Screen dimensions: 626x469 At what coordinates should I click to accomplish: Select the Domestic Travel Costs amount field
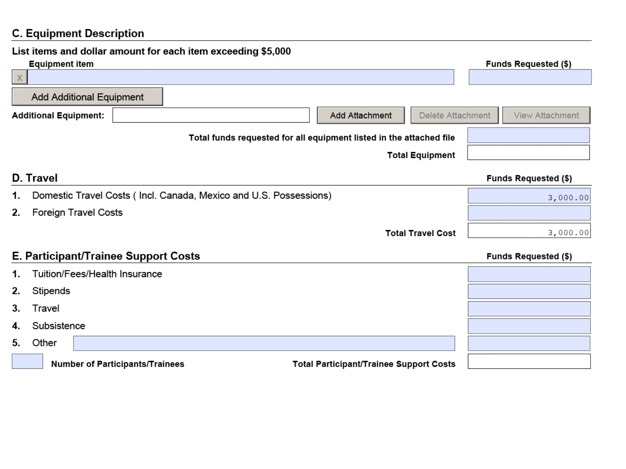[529, 196]
